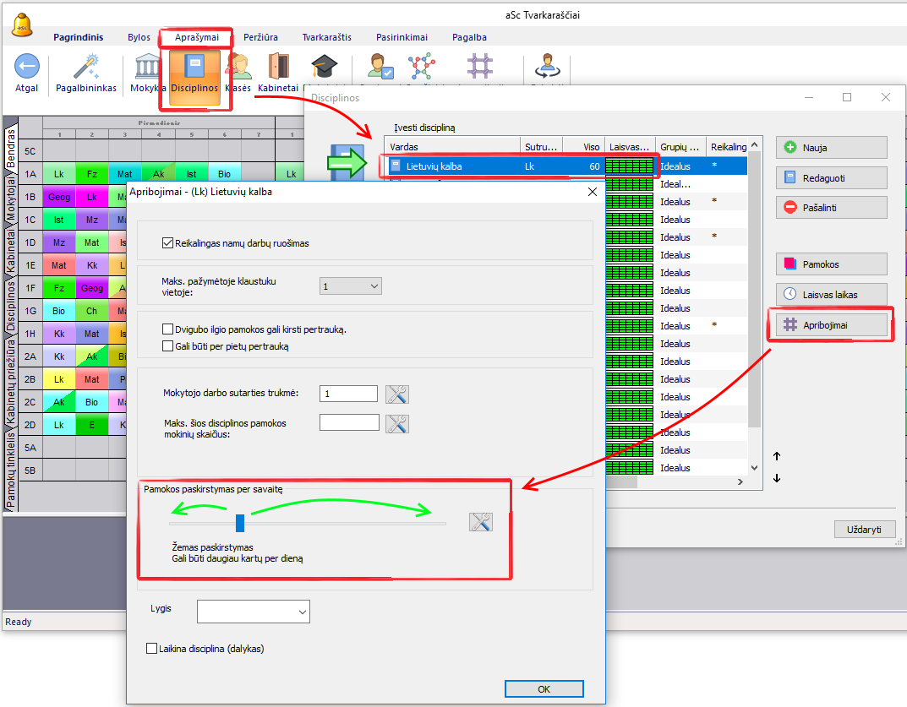The height and width of the screenshot is (707, 907).
Task: Open the Bylos menu tab
Action: click(139, 37)
